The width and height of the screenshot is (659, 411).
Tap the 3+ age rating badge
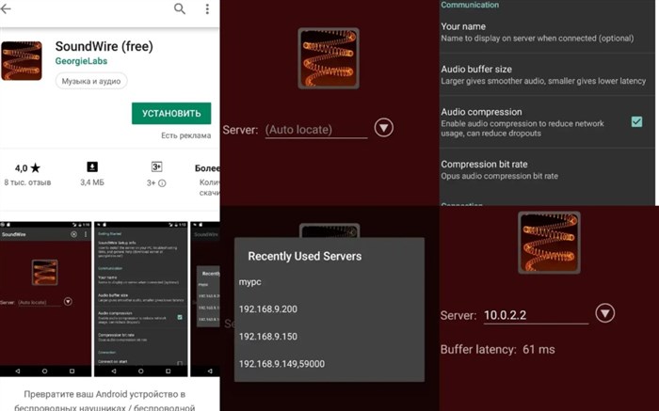(x=156, y=167)
